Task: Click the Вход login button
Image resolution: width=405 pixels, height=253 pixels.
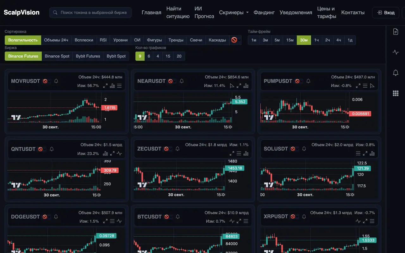Action: coord(386,13)
